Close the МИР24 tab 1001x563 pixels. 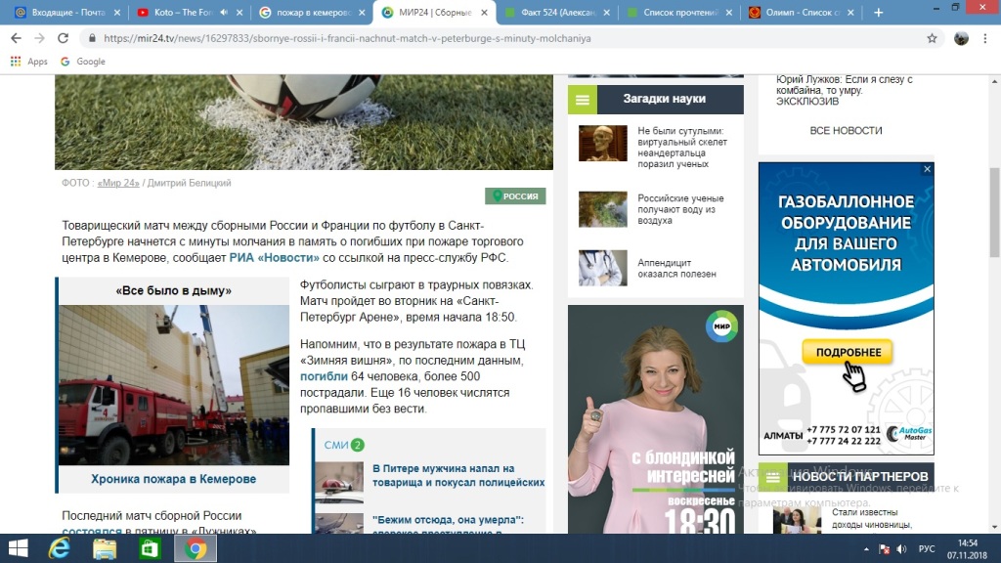click(484, 12)
